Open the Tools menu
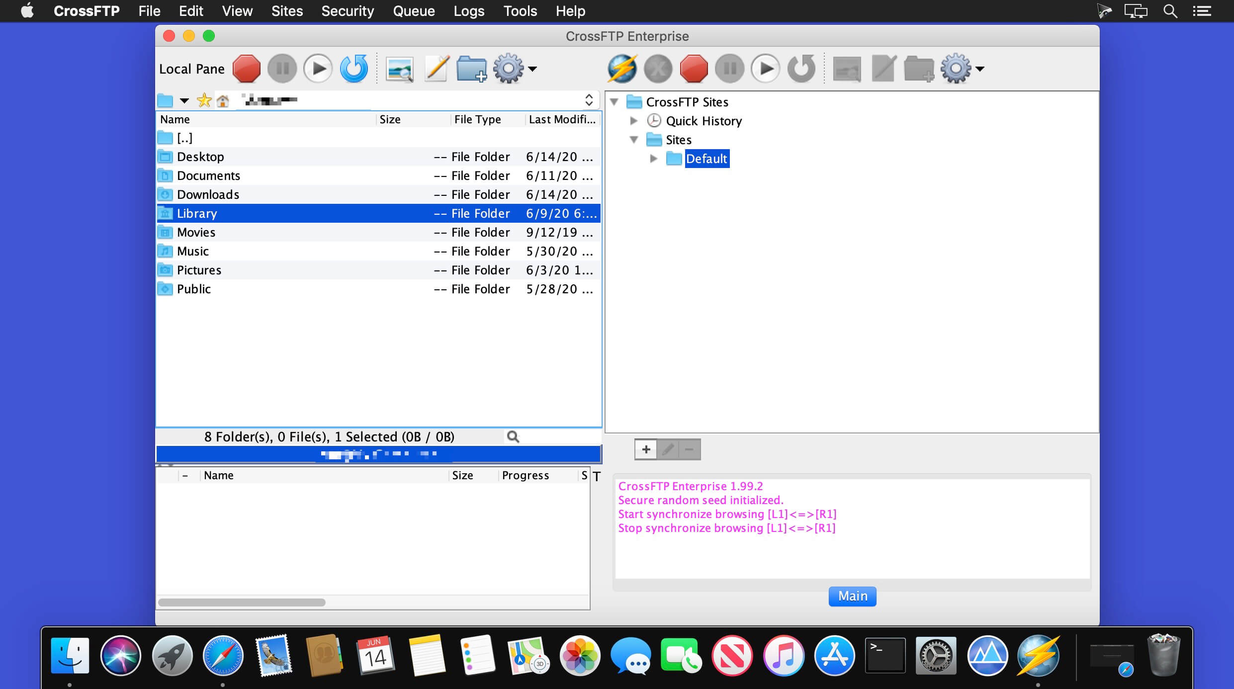Viewport: 1234px width, 689px height. 520,11
